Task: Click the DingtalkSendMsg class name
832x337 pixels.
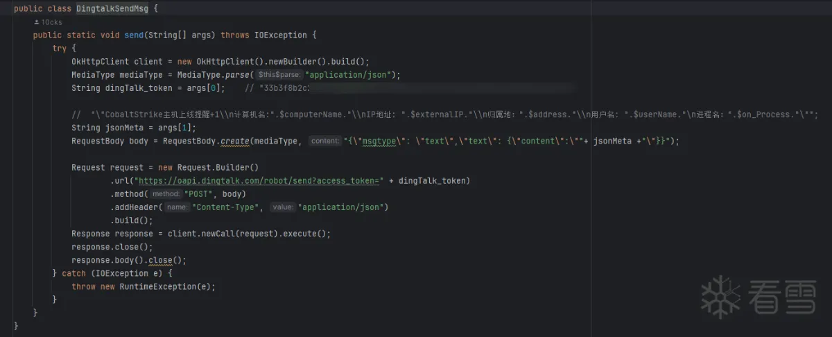Action: click(x=112, y=8)
